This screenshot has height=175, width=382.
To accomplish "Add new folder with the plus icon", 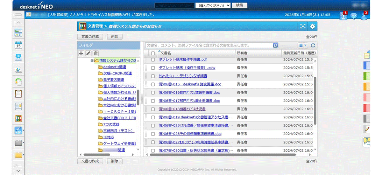I will click(81, 53).
